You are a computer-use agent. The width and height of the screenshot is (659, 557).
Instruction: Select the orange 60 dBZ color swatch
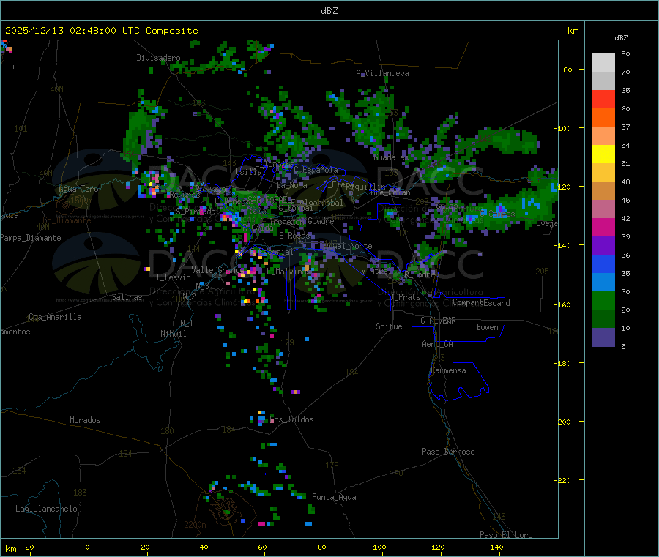[603, 118]
